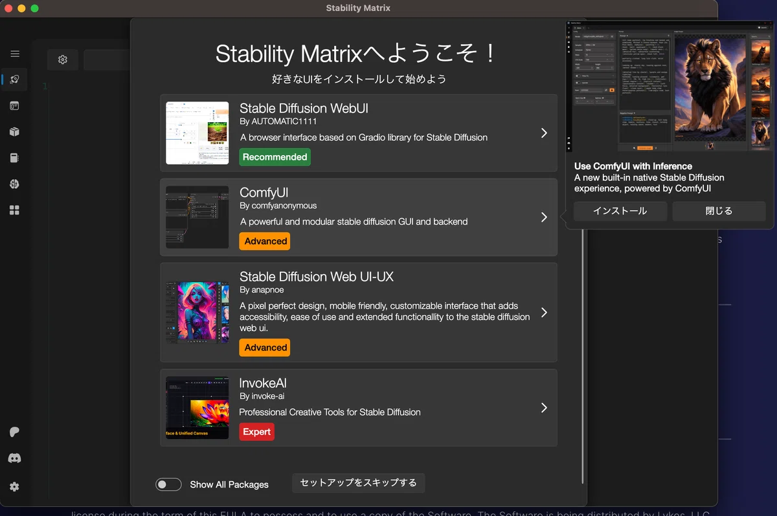Open the Checkpoints icon in sidebar
777x516 pixels.
pyautogui.click(x=14, y=158)
